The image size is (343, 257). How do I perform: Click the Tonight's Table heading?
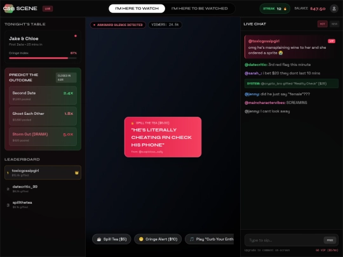click(25, 24)
